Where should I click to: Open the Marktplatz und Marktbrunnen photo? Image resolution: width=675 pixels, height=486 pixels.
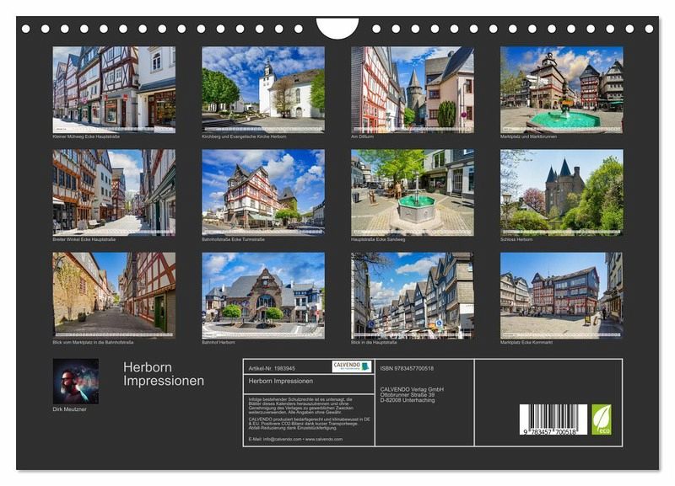(x=561, y=88)
